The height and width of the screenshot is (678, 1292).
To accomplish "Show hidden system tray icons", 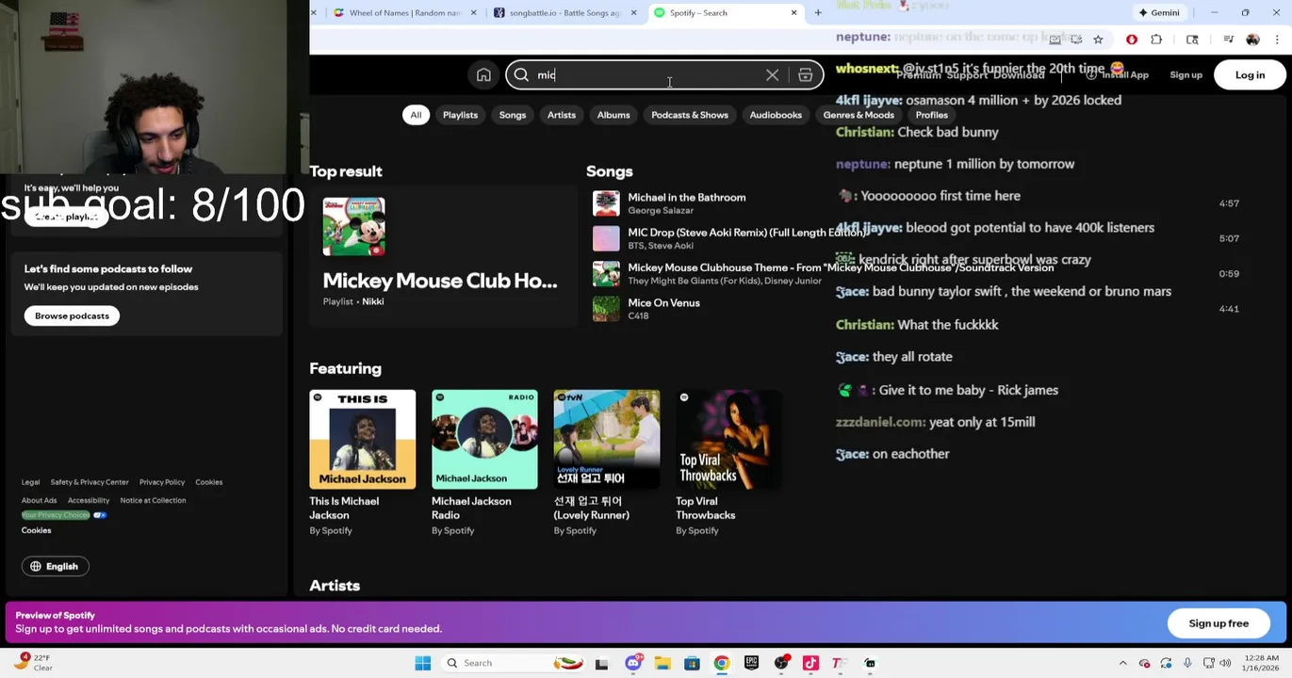I will pos(1121,663).
